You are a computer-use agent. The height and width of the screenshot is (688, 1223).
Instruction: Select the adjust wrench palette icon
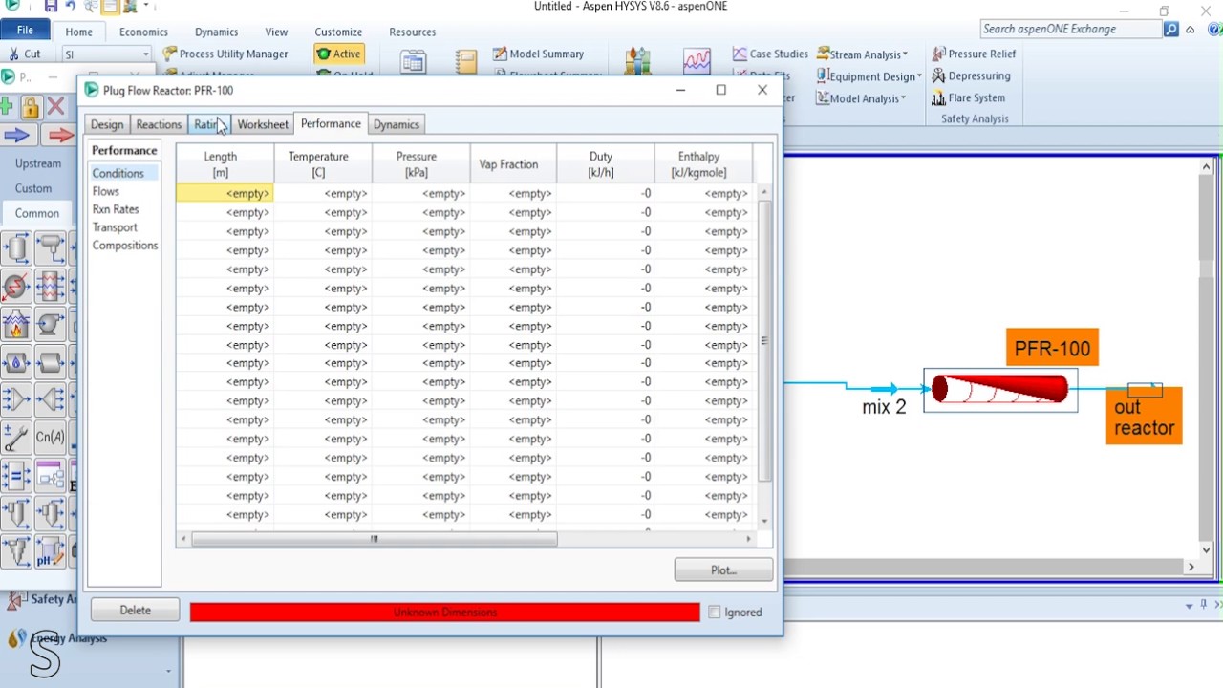click(16, 438)
